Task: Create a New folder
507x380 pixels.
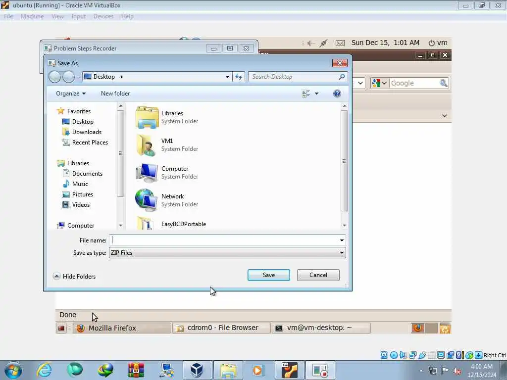Action: click(x=115, y=94)
